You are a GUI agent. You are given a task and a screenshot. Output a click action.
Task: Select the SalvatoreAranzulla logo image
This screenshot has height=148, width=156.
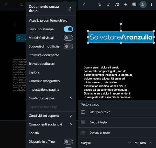[x=121, y=37]
